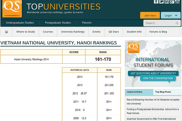Viewport: 182px width, 121px height.
Task: Select the large 161-170 rank value
Action: point(103,59)
